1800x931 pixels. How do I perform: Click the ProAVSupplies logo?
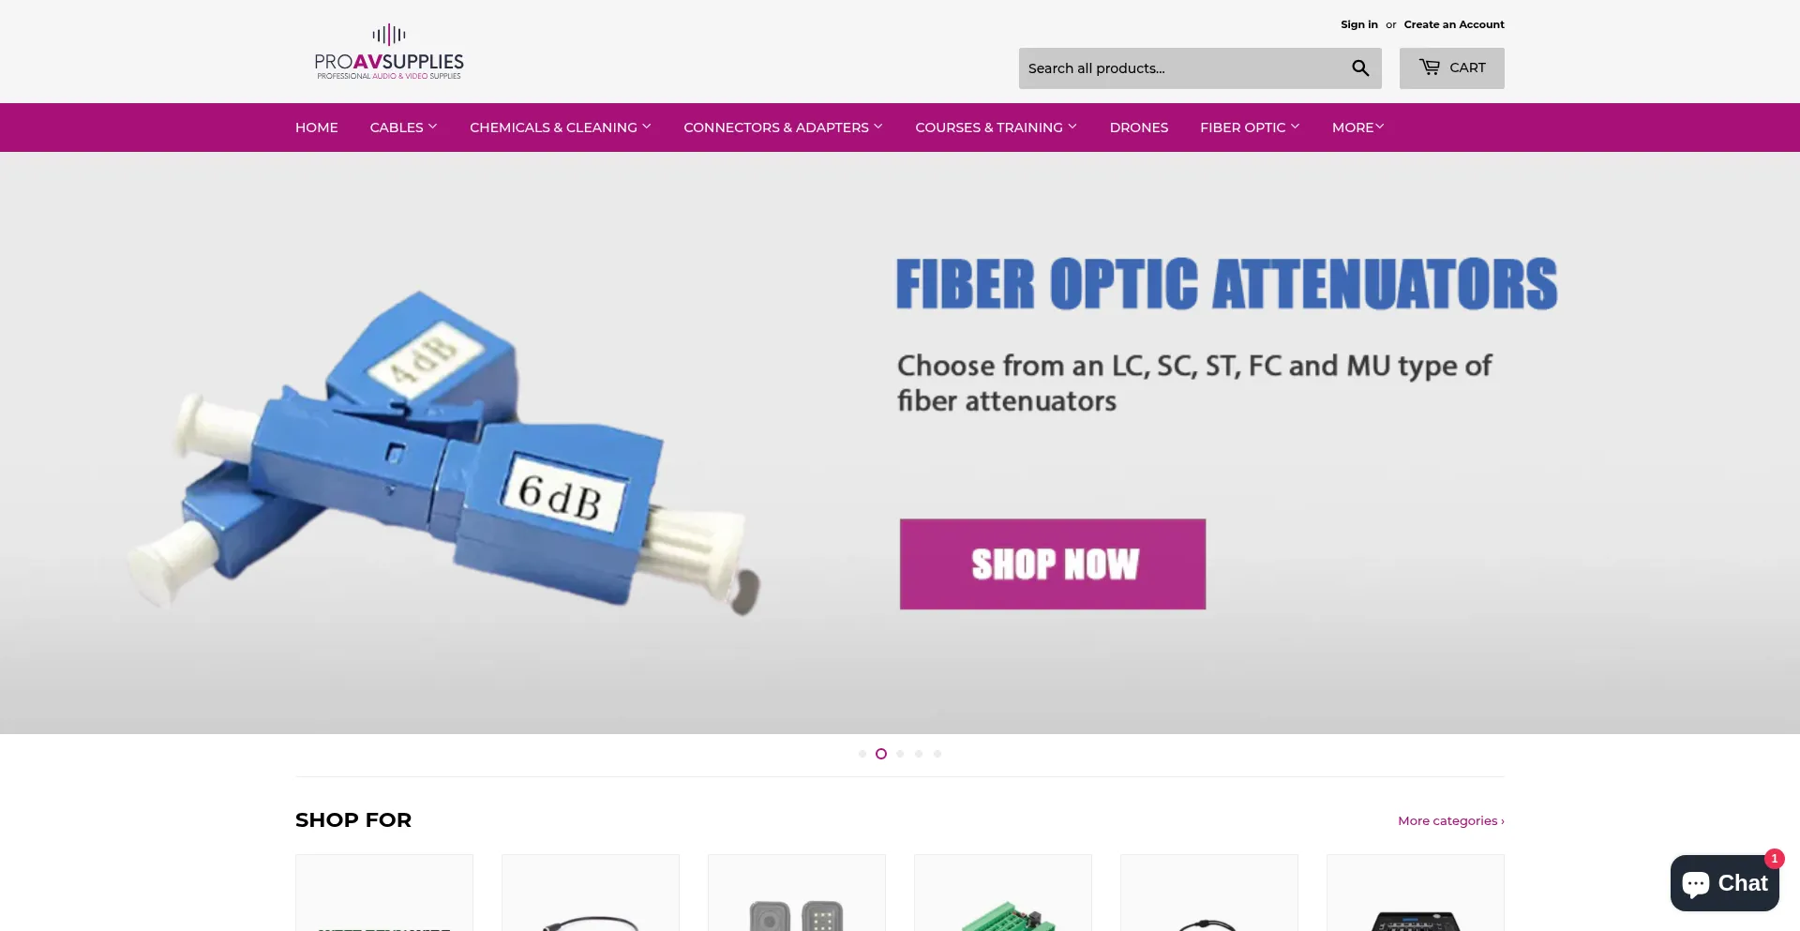tap(389, 52)
